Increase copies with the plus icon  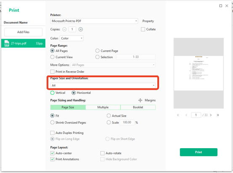tap(81, 29)
